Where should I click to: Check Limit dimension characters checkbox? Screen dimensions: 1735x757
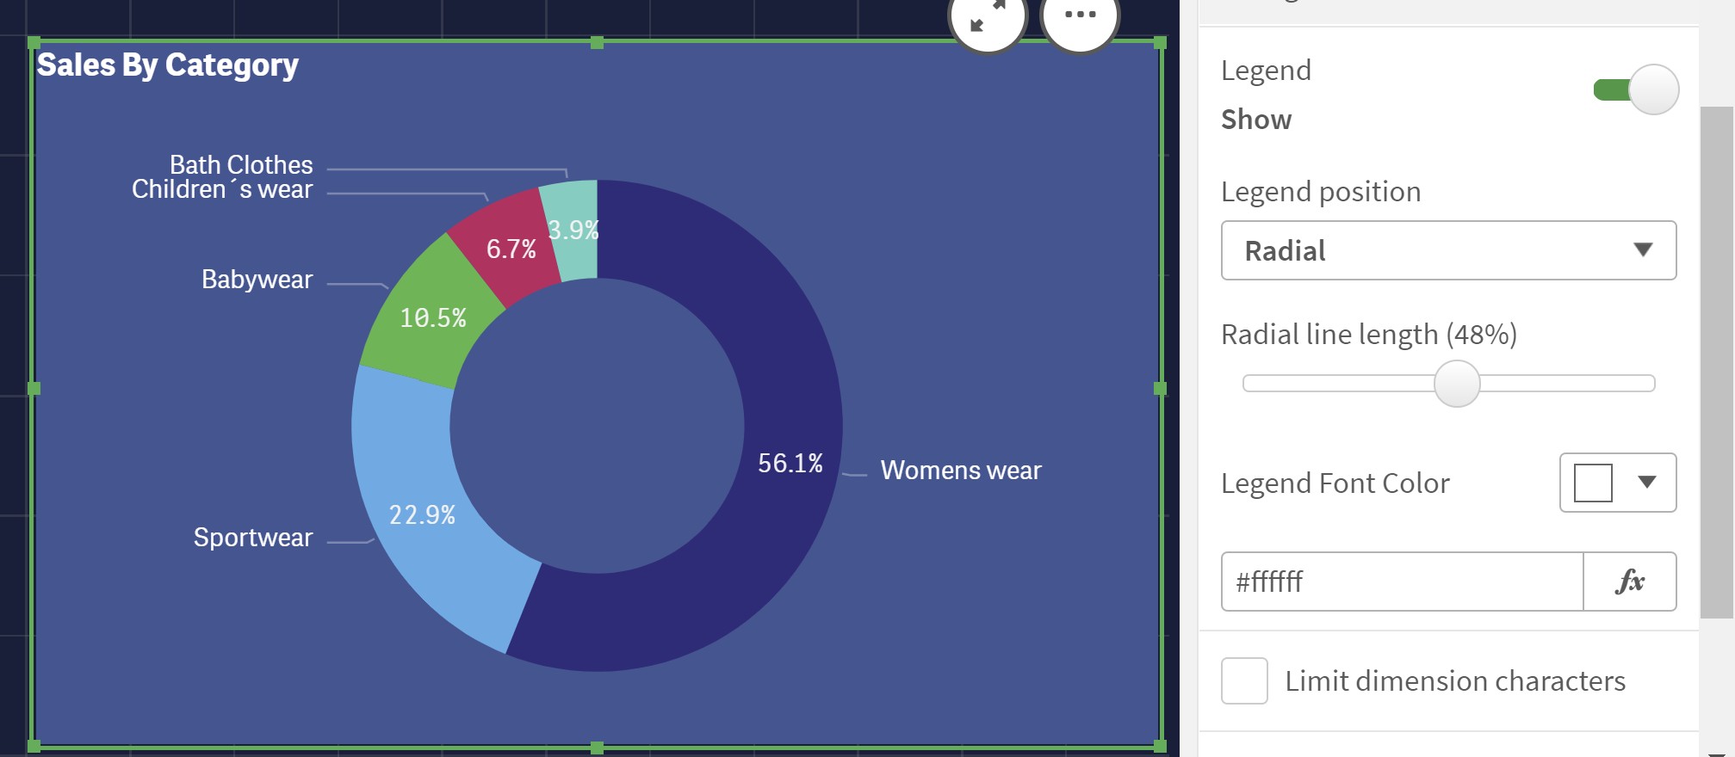pyautogui.click(x=1244, y=681)
